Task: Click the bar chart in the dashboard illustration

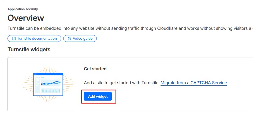Action: tap(51, 91)
